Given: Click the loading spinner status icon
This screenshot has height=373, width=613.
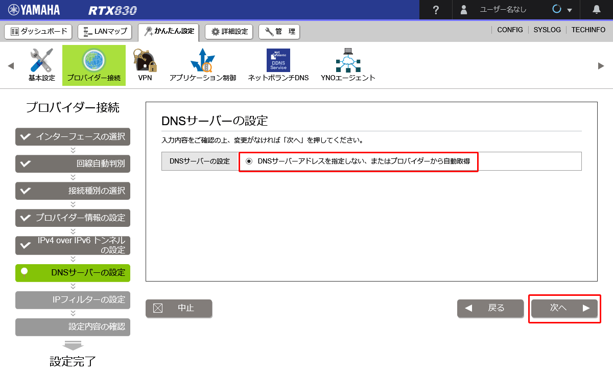Looking at the screenshot, I should 557,10.
